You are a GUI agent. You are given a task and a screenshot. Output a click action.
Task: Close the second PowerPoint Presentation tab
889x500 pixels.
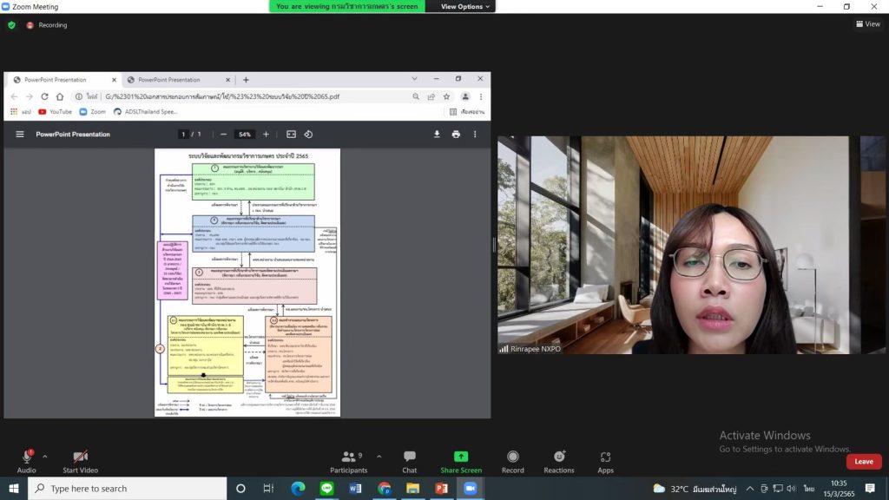(228, 80)
